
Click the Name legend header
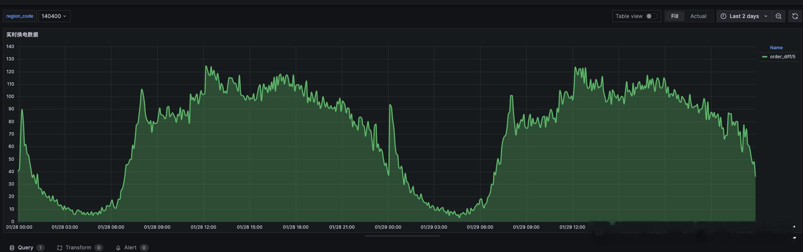(776, 48)
